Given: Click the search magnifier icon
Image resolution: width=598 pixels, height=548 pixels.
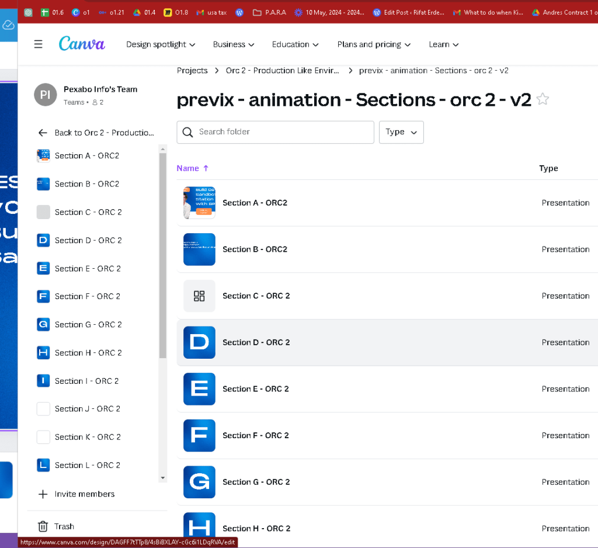Looking at the screenshot, I should click(187, 132).
